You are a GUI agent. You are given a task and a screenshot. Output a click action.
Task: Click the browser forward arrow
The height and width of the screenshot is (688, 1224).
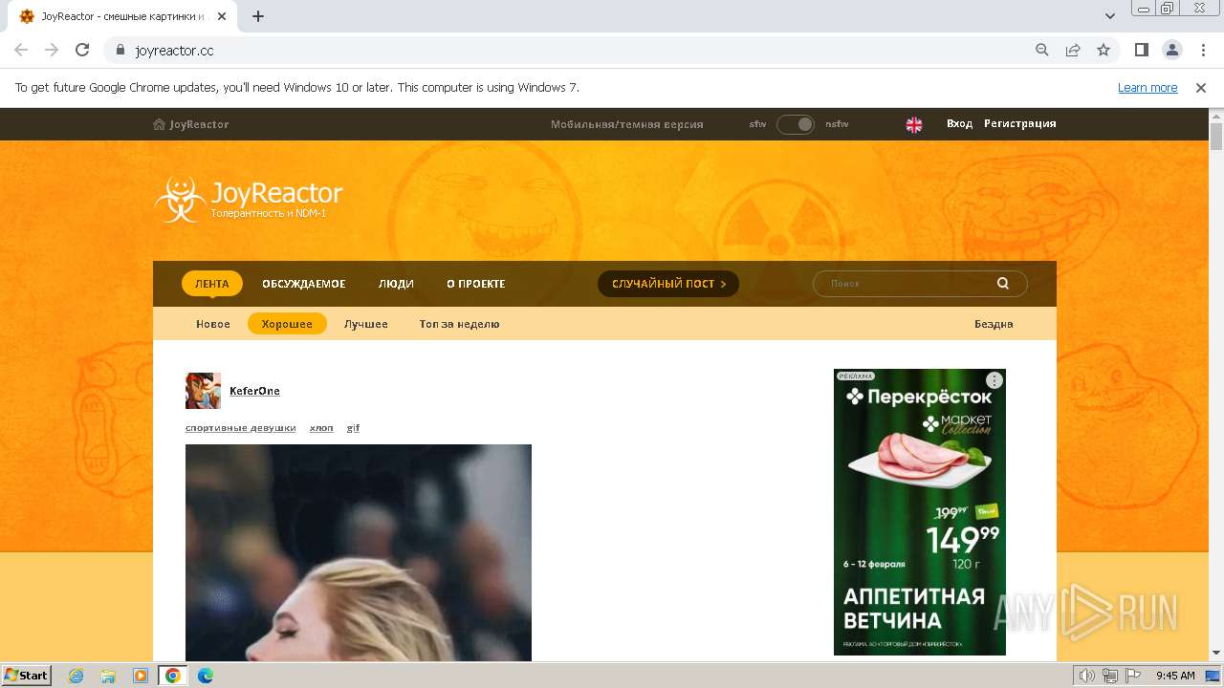pyautogui.click(x=52, y=50)
